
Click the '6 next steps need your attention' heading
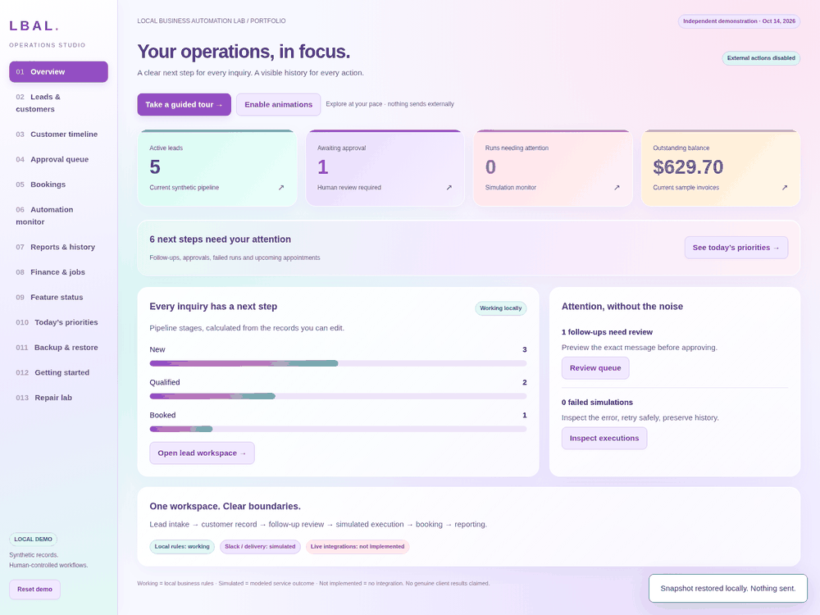click(220, 239)
